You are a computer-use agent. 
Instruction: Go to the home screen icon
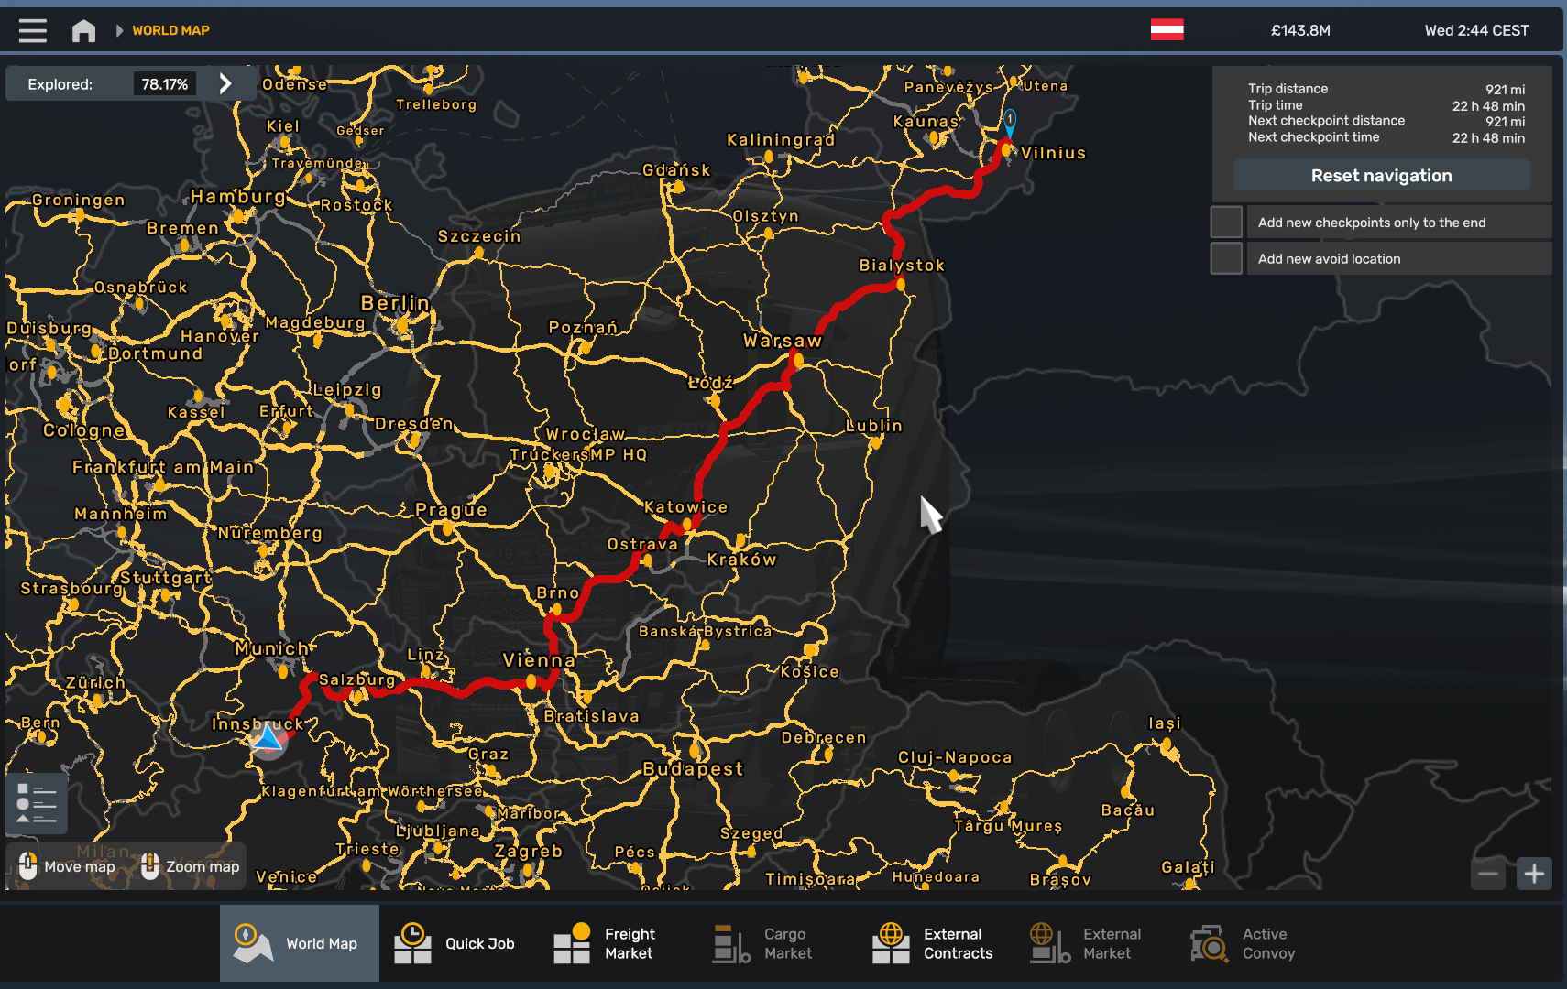(x=83, y=30)
